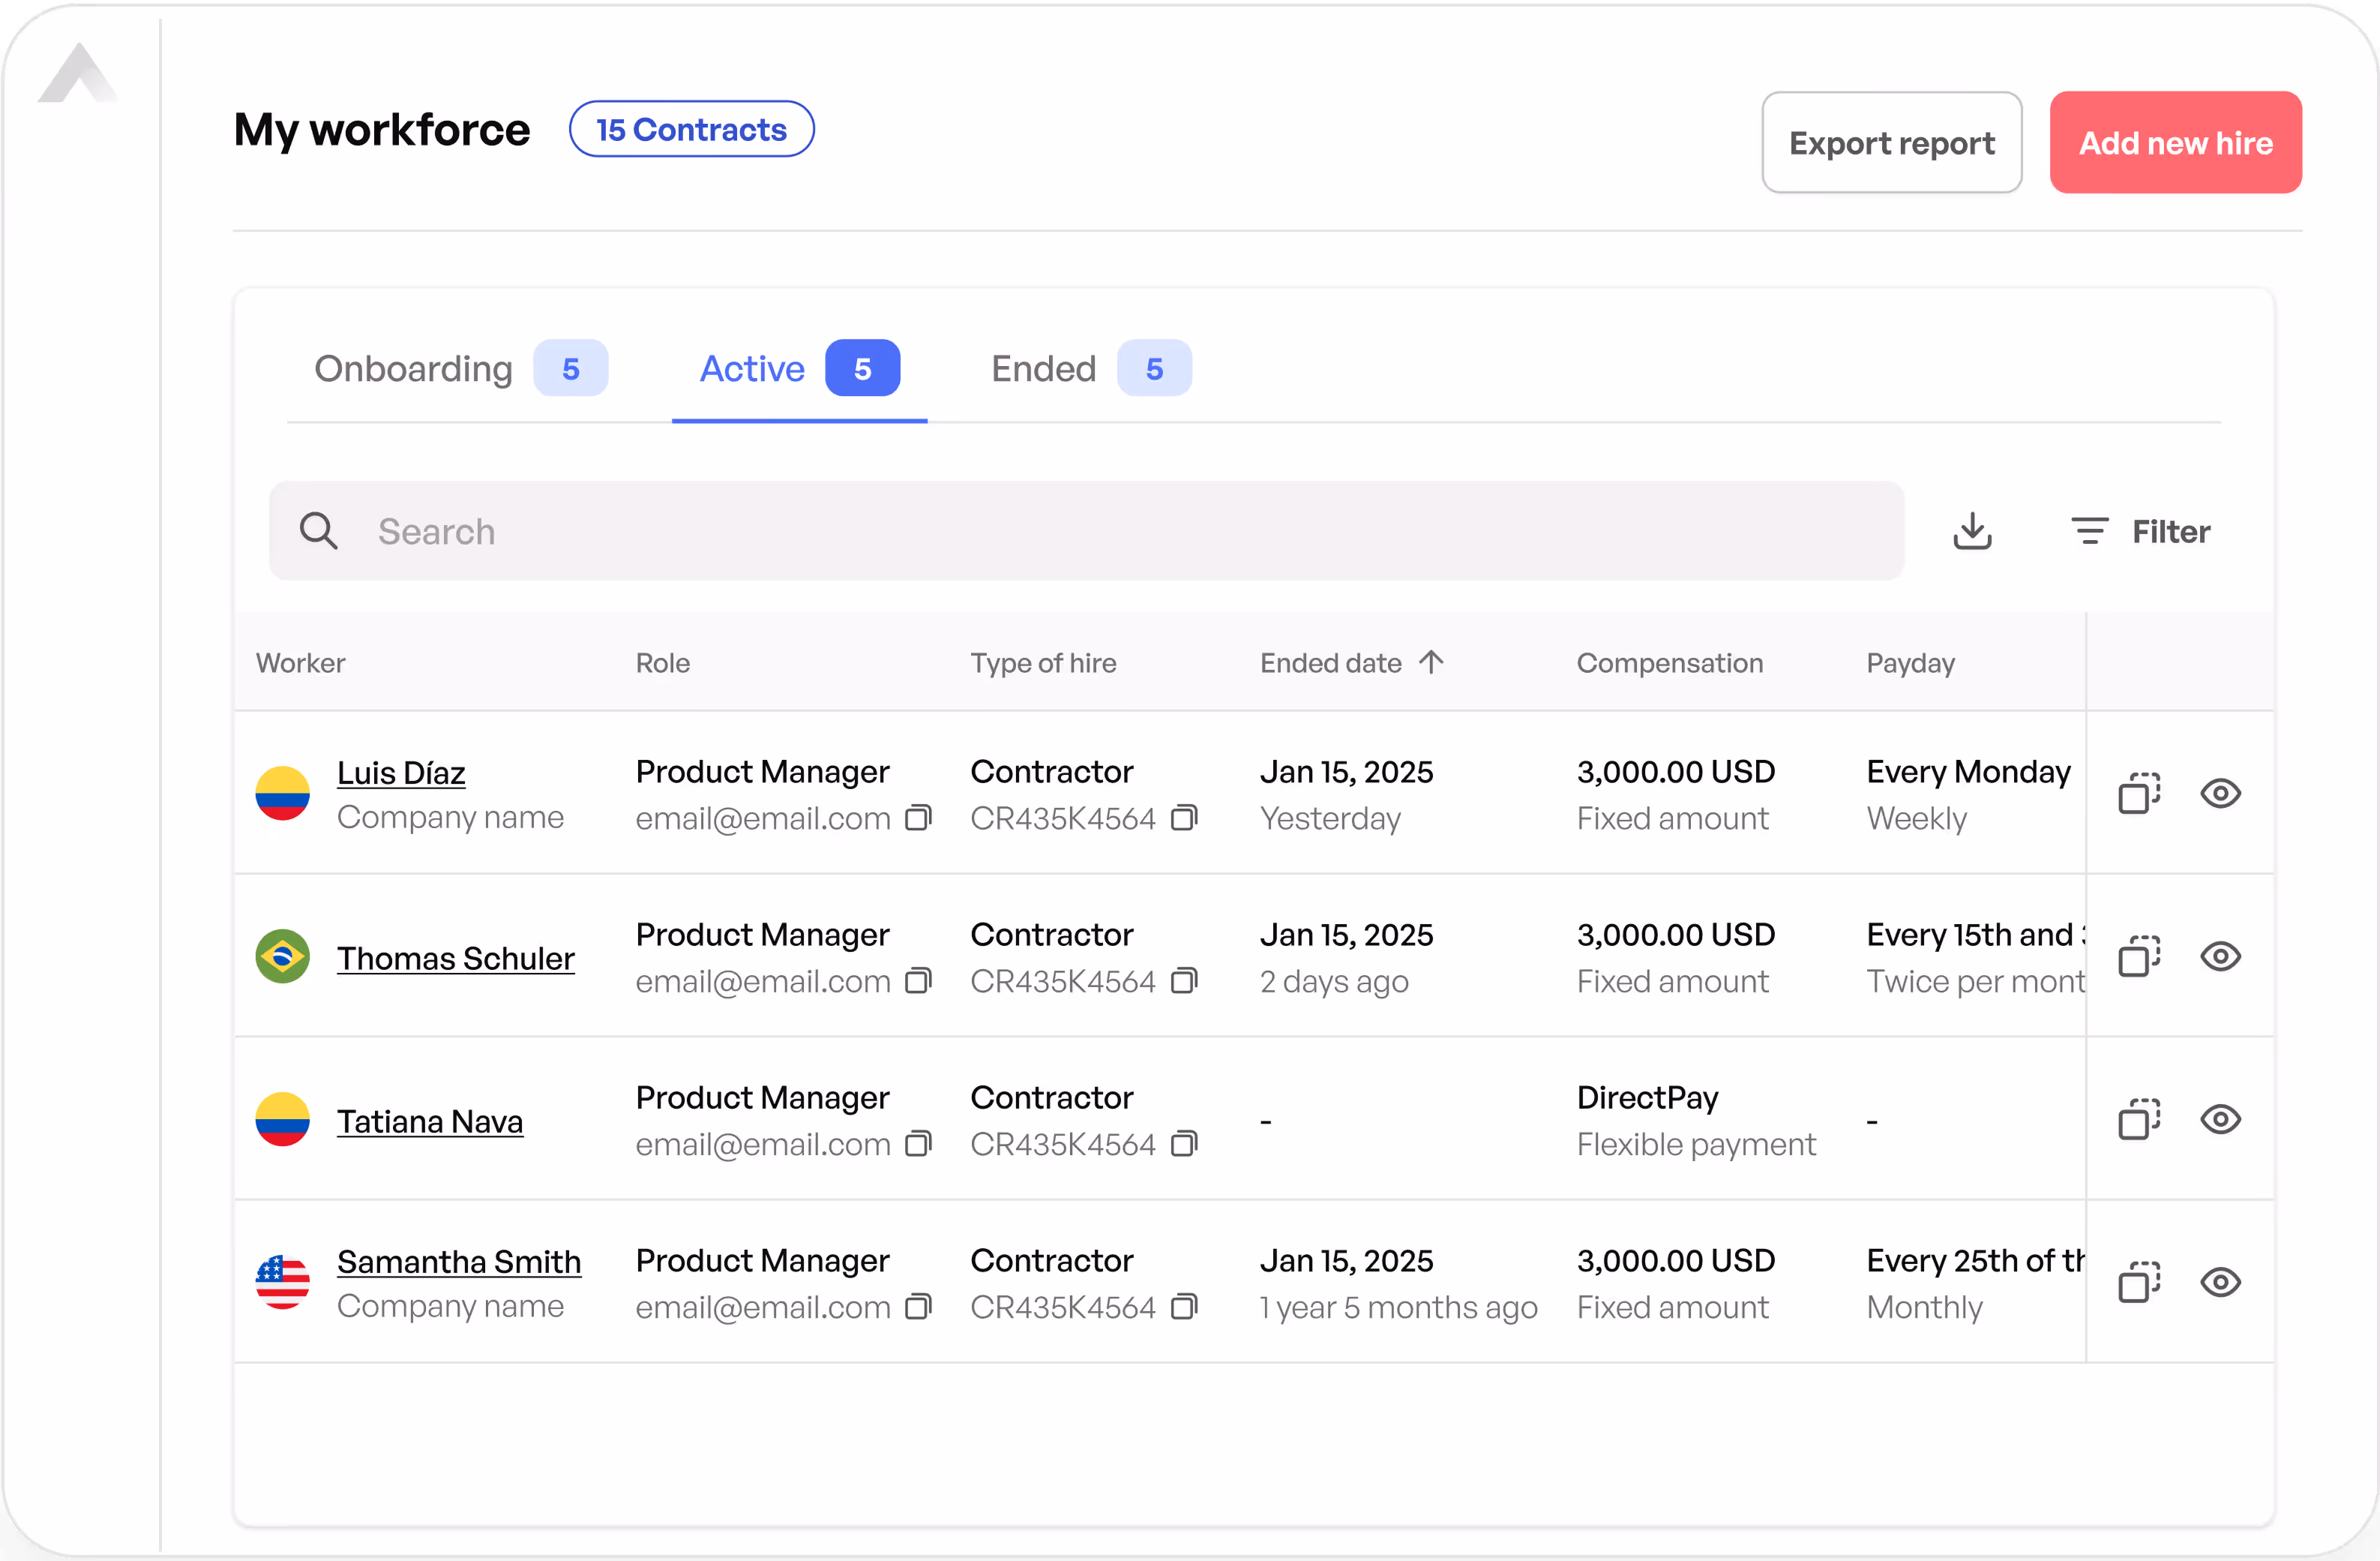Copy Samantha Smith's email address

918,1308
